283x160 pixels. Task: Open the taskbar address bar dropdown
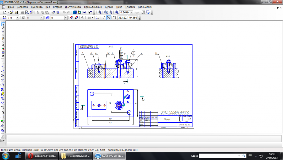[x=239, y=156]
